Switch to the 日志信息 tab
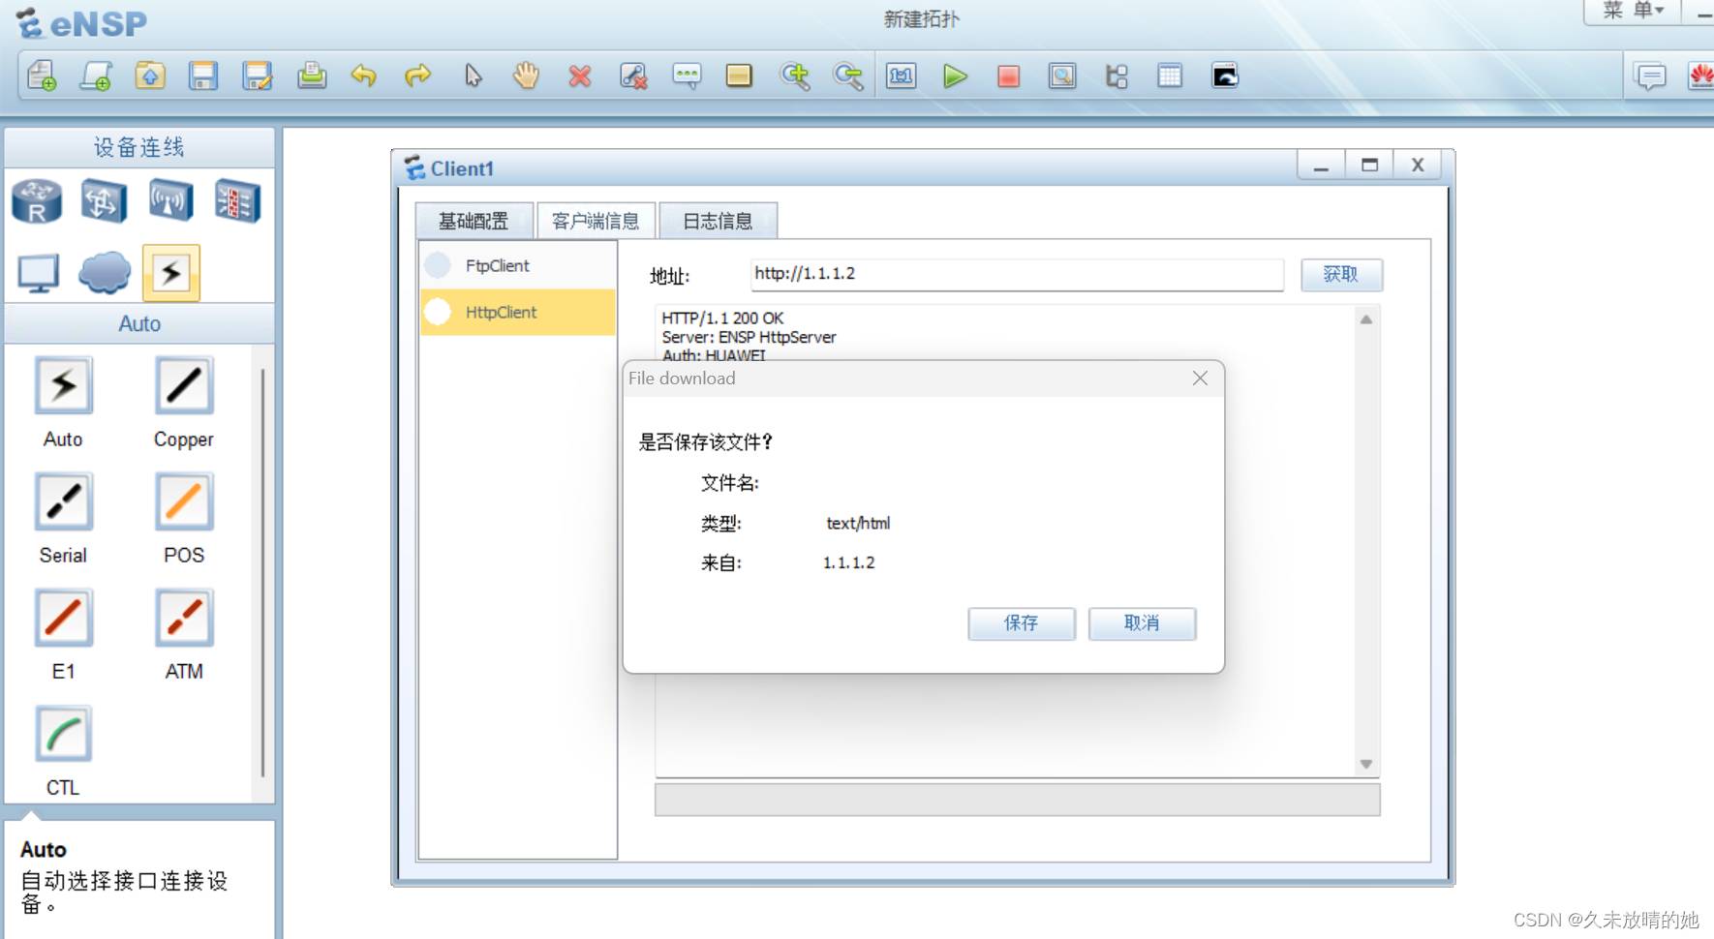1714x939 pixels. point(718,221)
